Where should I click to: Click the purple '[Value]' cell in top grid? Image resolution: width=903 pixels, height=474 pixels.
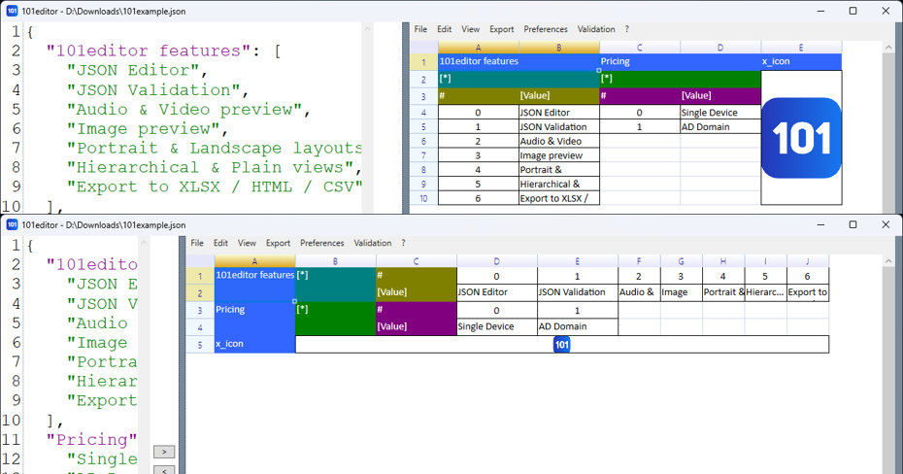[720, 95]
